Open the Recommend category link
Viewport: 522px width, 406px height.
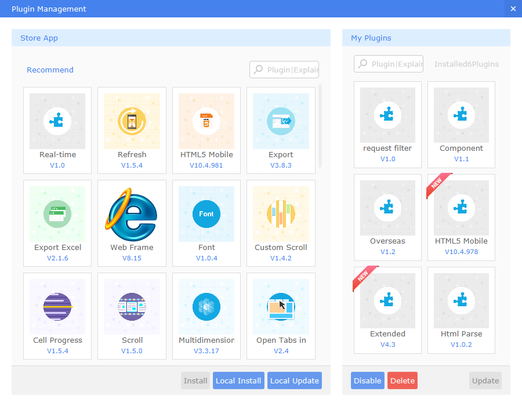(x=50, y=70)
